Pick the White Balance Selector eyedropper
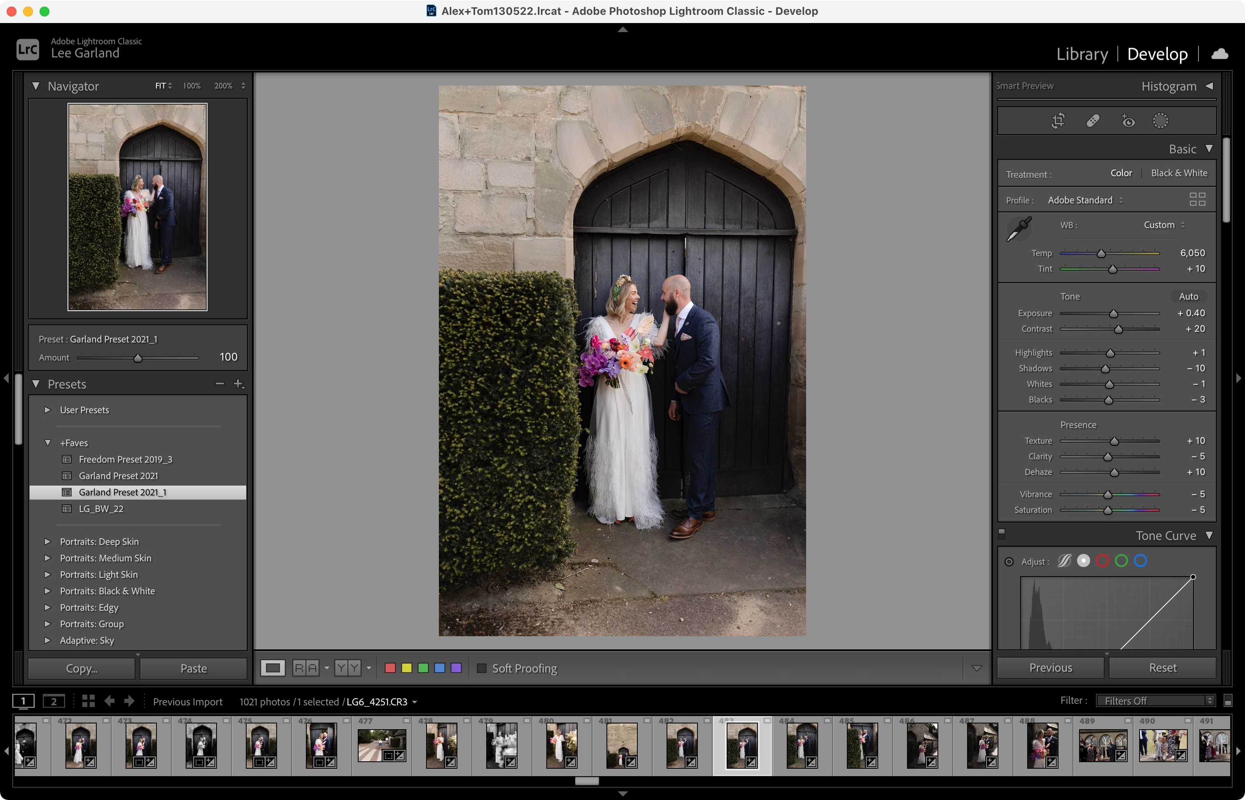Viewport: 1245px width, 800px height. (1019, 228)
